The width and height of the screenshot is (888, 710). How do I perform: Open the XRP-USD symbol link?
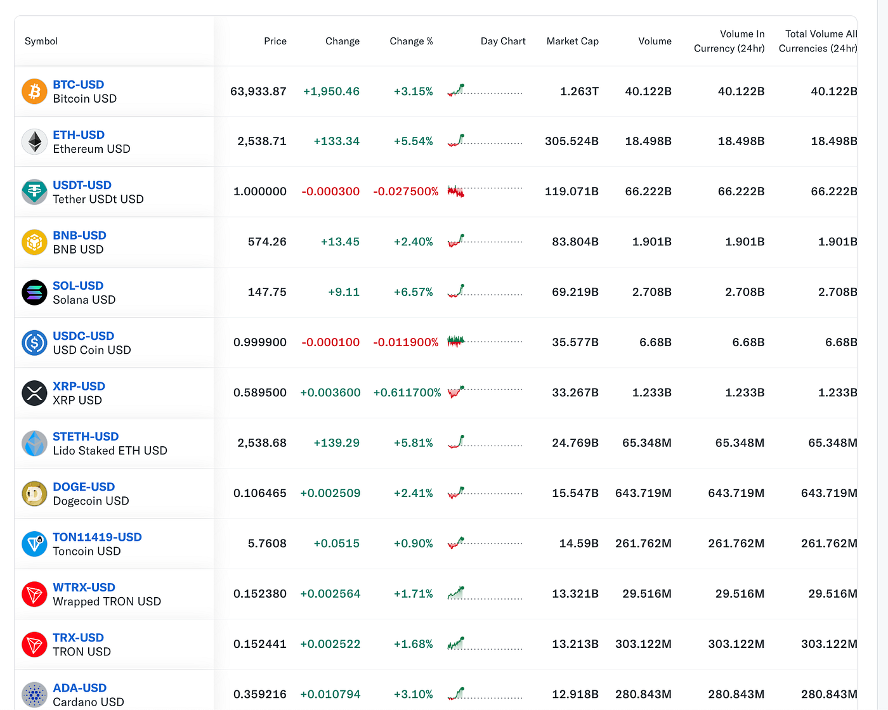point(79,386)
